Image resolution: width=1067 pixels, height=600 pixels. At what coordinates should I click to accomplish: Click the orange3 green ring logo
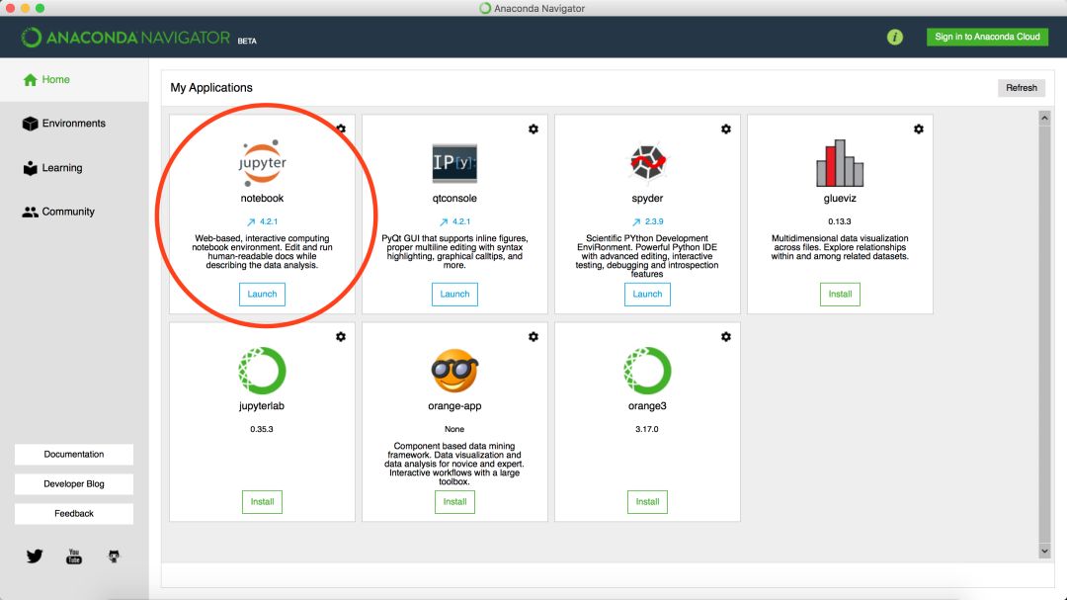point(647,371)
